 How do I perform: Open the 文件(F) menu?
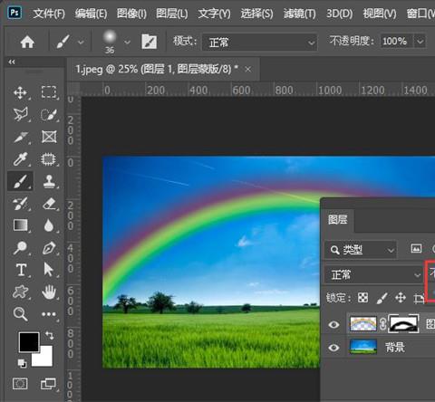point(49,14)
